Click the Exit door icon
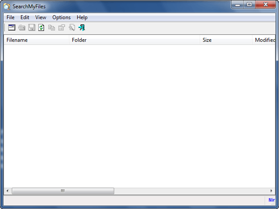 [82, 27]
